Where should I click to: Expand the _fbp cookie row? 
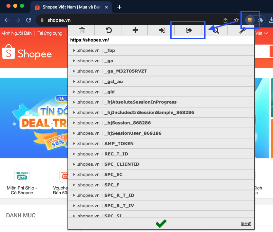pos(161,50)
